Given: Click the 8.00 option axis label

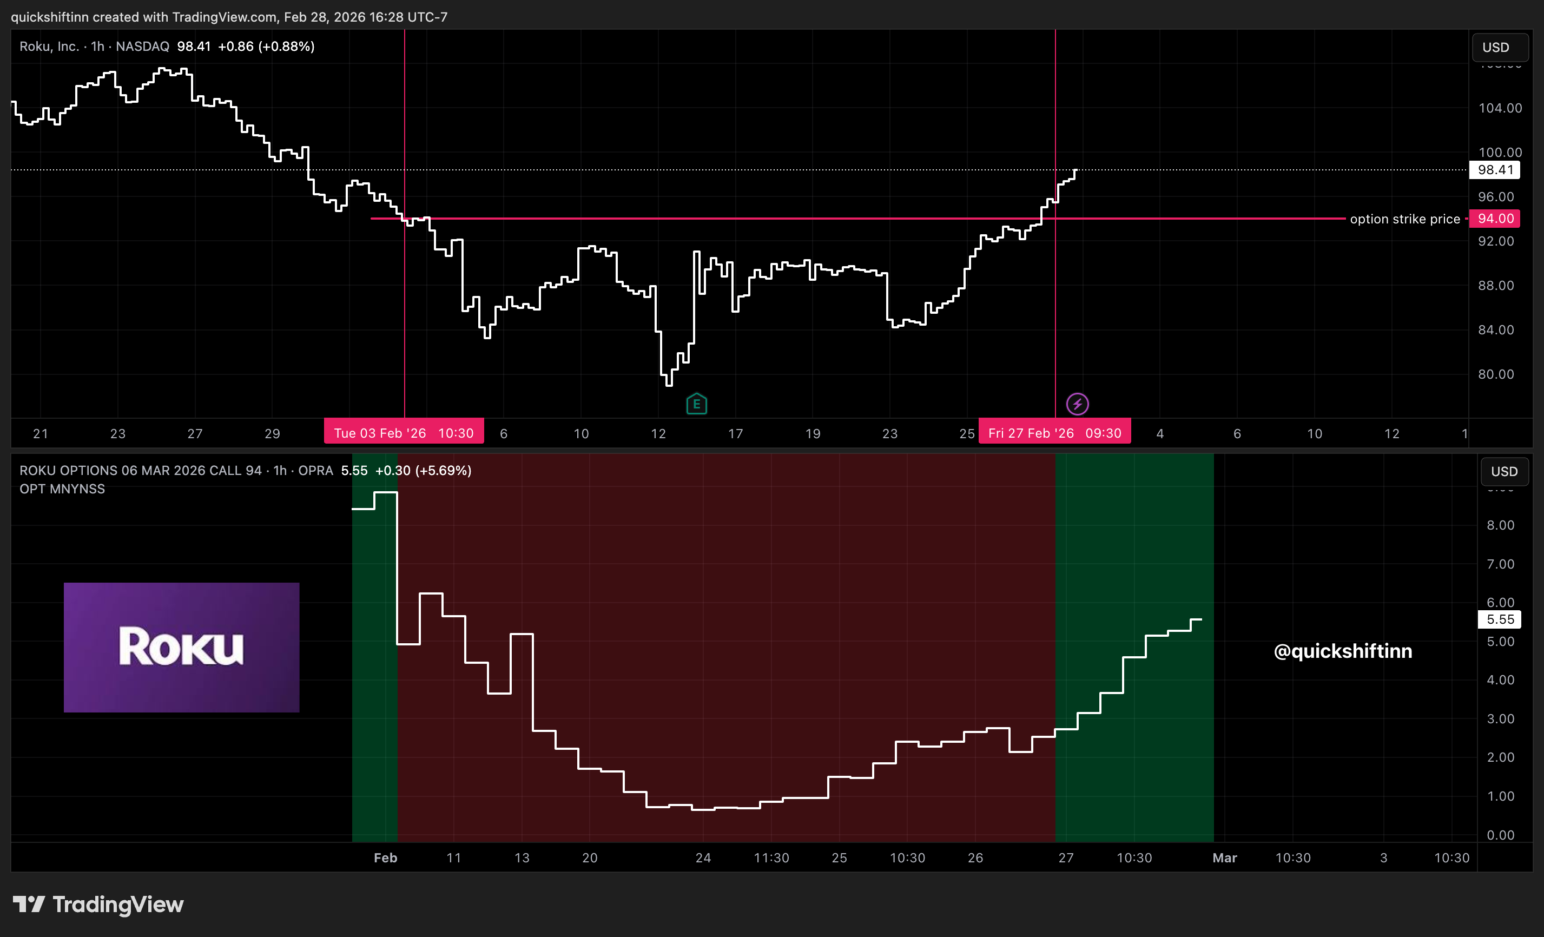Looking at the screenshot, I should click(1500, 525).
